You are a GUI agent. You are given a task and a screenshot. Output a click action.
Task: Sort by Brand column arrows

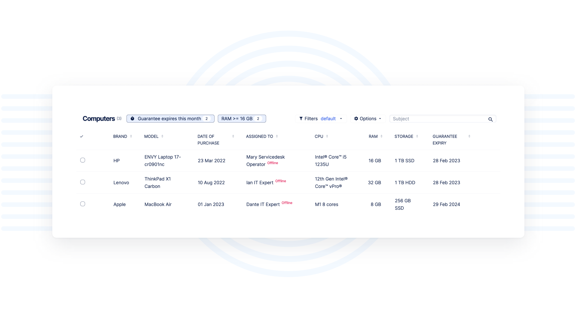(x=131, y=136)
